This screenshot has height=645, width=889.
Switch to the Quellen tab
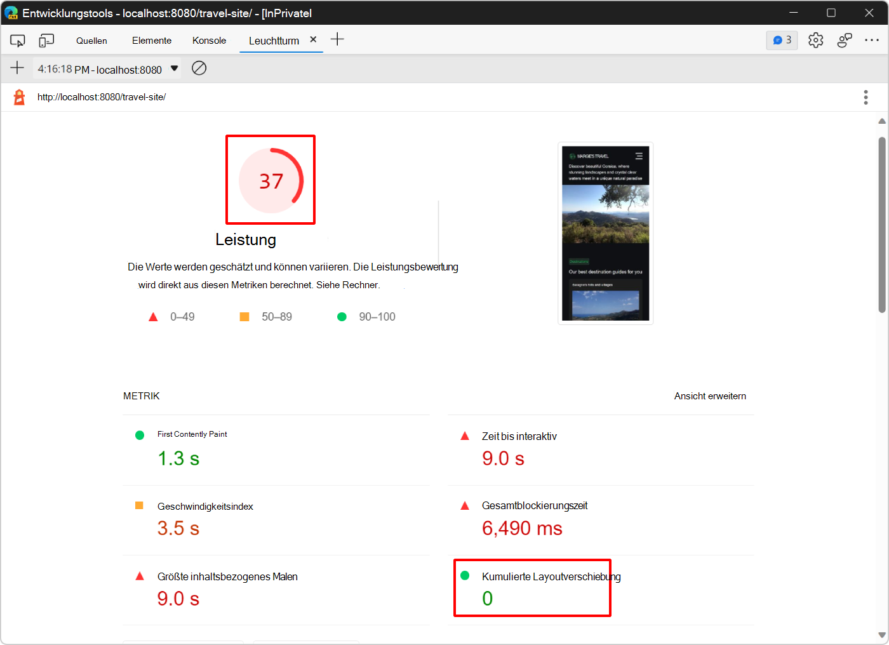click(91, 40)
